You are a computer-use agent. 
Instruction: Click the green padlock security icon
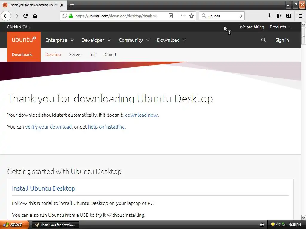click(x=71, y=16)
